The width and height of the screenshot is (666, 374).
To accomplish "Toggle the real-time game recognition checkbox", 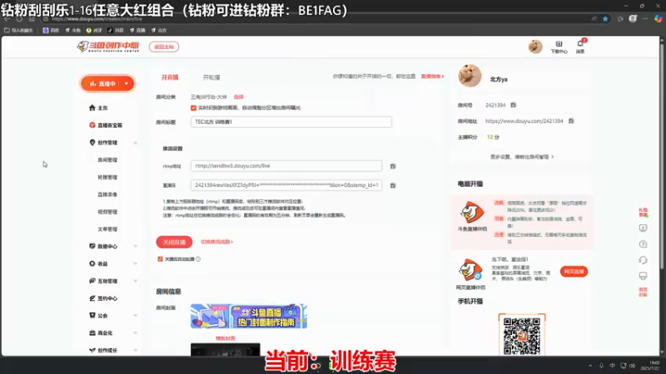I will coord(193,108).
